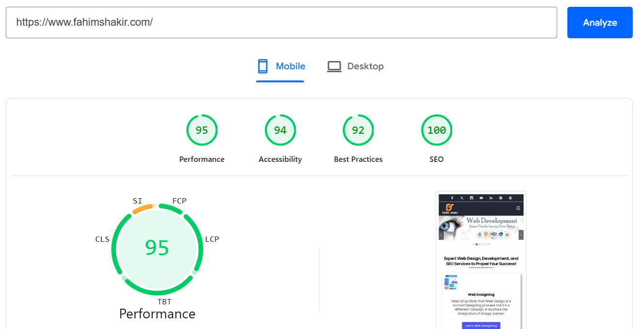Select the Mobile tab
The height and width of the screenshot is (329, 639).
pos(281,66)
